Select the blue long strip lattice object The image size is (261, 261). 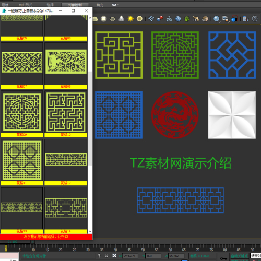pyautogui.click(x=180, y=200)
